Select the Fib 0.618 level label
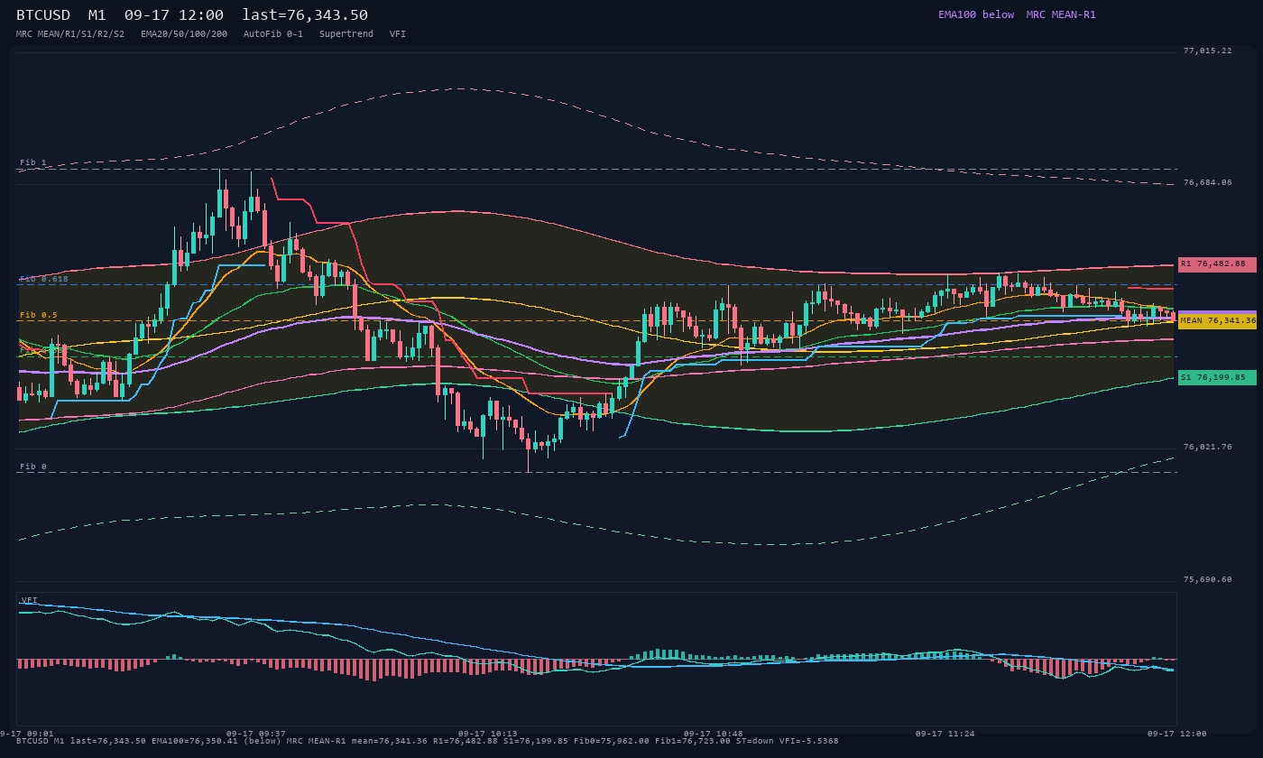Viewport: 1263px width, 758px height. 44,279
